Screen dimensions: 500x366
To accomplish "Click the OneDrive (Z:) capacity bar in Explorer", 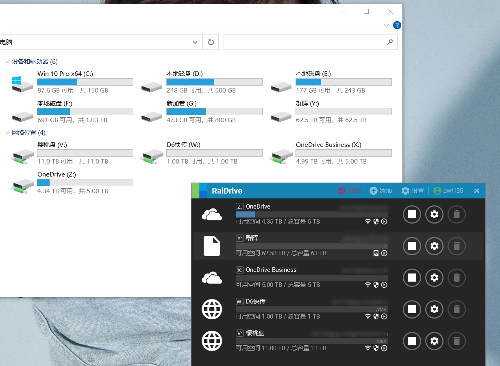I will (x=85, y=183).
